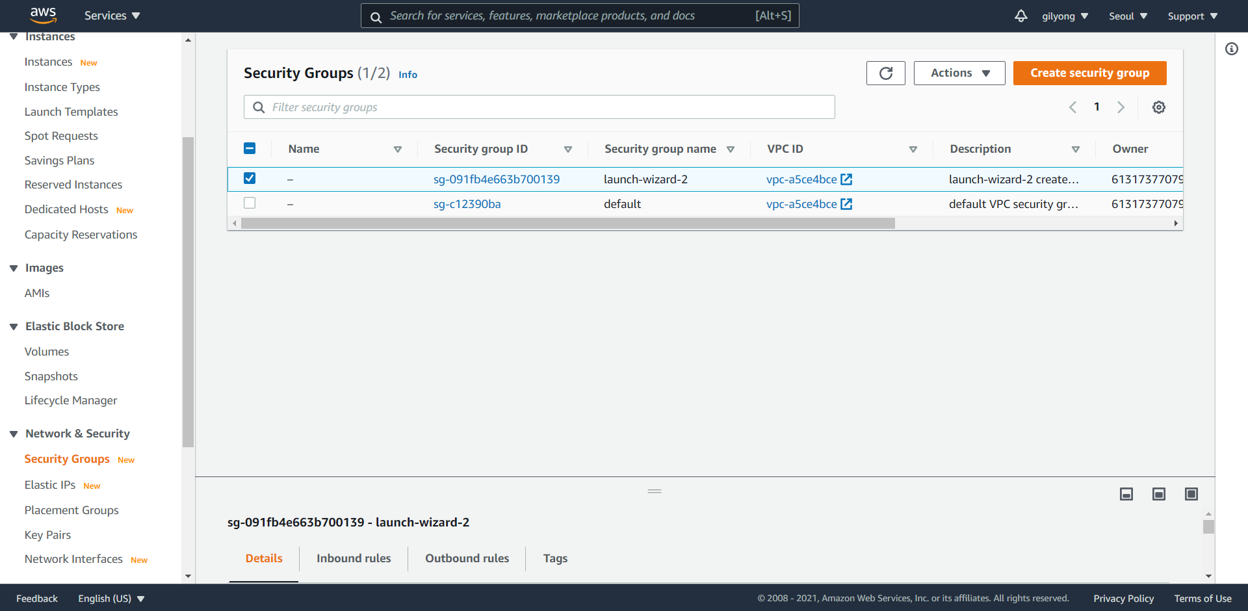Open the gilyong account dropdown
This screenshot has width=1248, height=611.
[1065, 16]
